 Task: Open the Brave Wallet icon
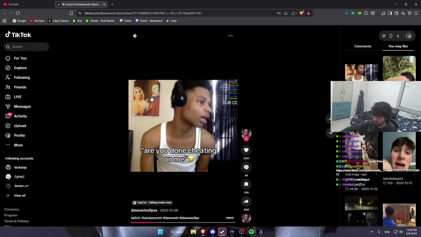tap(396, 13)
